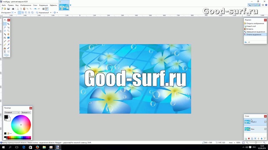Screen dimensions: 268x150
Task: Click the Open file toolbar icon
Action: tap(5, 9)
